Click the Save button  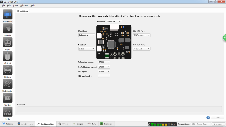click(218, 118)
